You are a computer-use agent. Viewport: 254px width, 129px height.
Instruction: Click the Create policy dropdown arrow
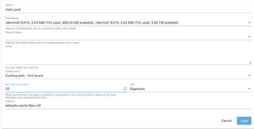pyautogui.click(x=249, y=76)
